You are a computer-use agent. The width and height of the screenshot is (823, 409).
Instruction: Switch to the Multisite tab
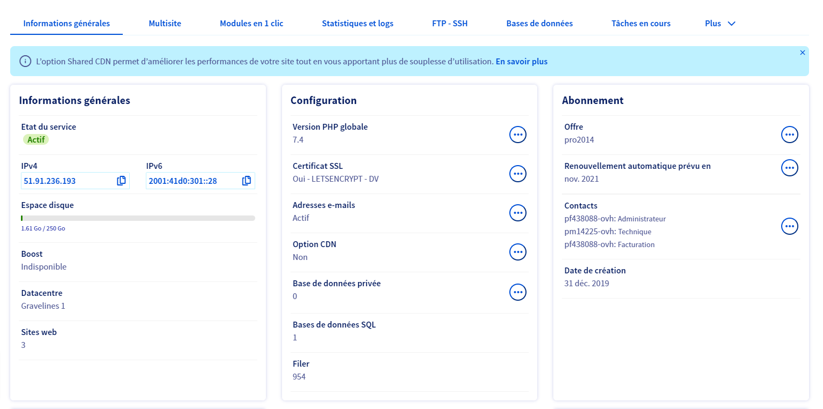[165, 24]
